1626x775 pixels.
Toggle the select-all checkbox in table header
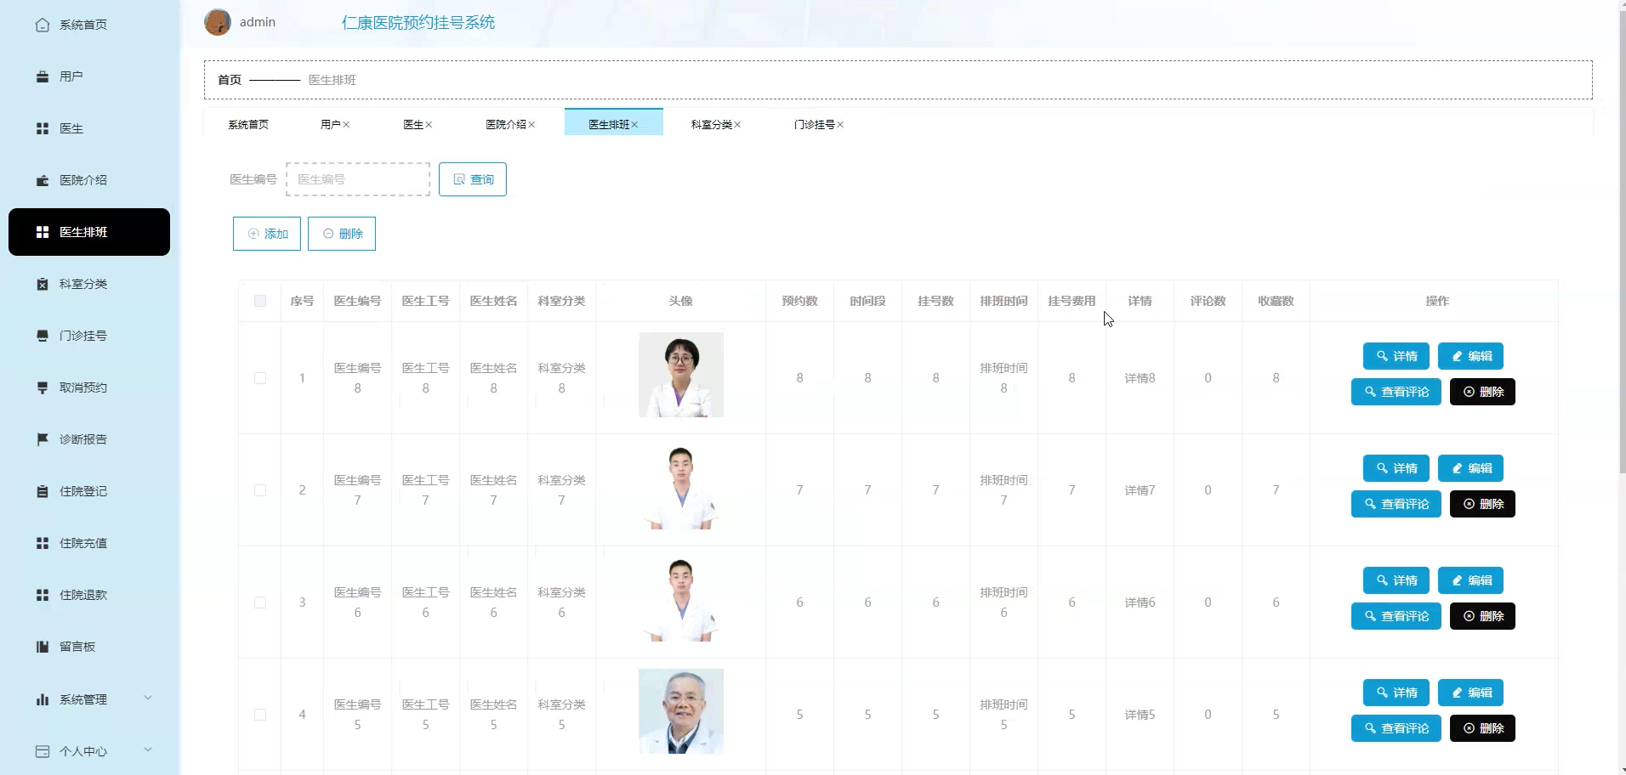coord(260,301)
